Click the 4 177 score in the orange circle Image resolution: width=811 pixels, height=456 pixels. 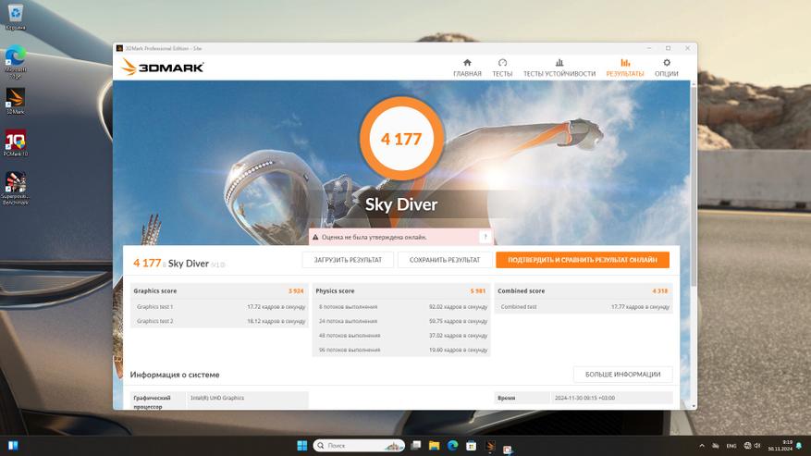[x=401, y=140]
